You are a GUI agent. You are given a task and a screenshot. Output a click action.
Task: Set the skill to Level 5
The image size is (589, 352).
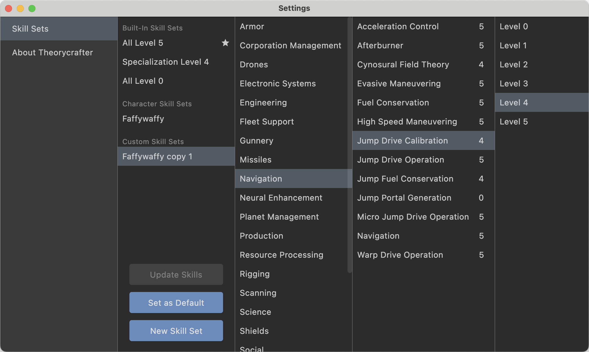(x=513, y=122)
